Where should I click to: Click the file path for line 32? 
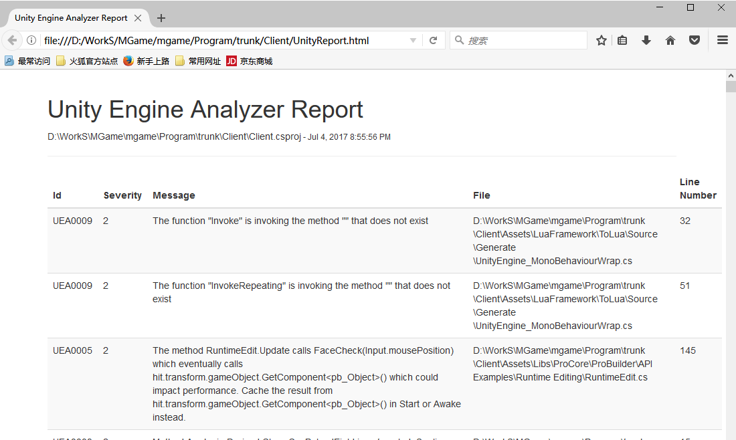tap(565, 241)
